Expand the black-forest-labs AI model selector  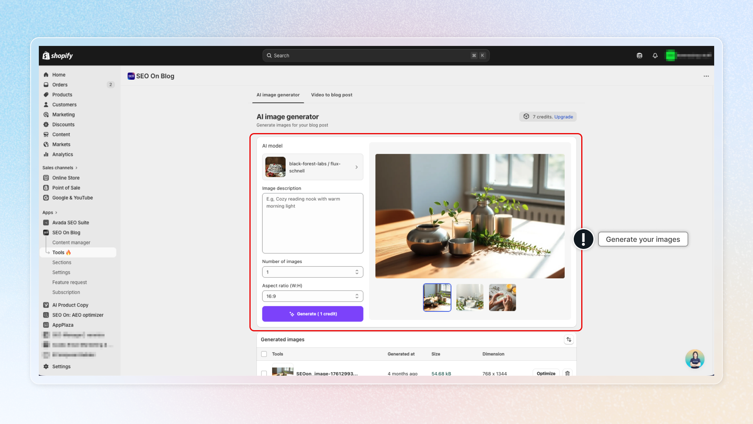coord(312,167)
